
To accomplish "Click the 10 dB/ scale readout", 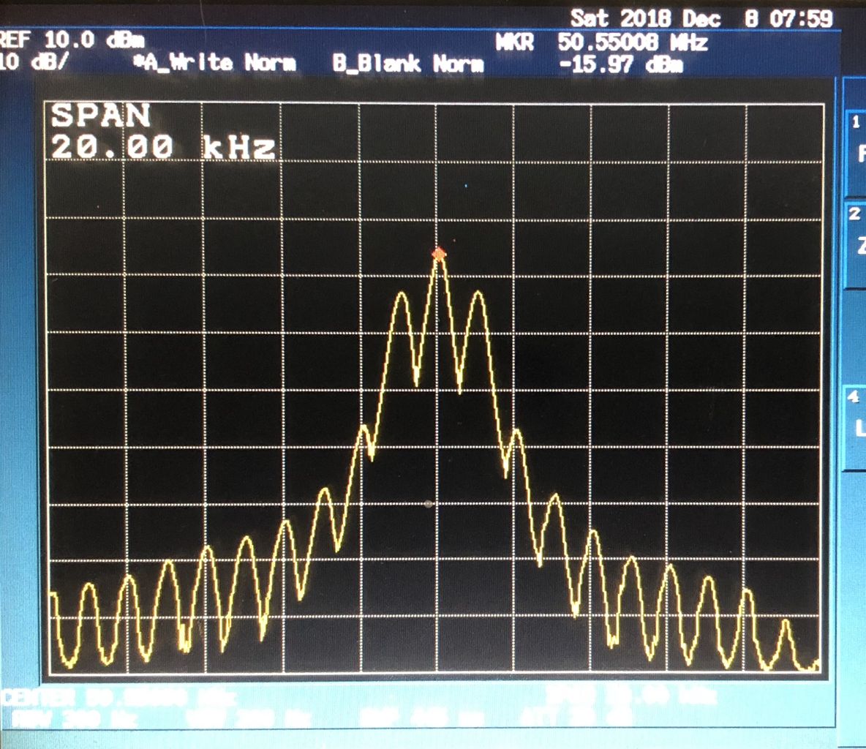I will coord(34,62).
